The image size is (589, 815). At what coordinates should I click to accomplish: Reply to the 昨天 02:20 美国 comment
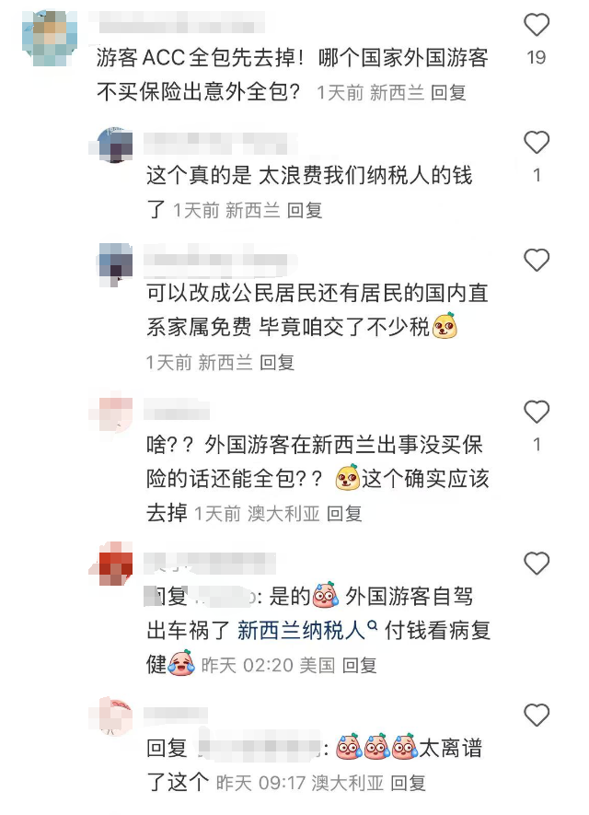click(x=360, y=665)
